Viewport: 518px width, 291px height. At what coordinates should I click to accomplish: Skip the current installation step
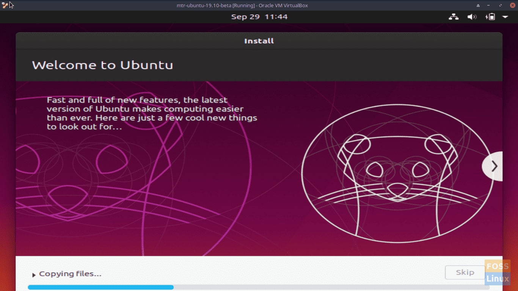465,272
